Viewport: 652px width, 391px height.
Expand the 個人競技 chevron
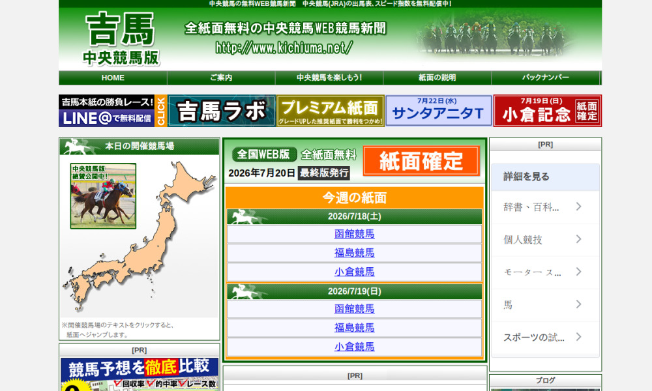pos(578,239)
